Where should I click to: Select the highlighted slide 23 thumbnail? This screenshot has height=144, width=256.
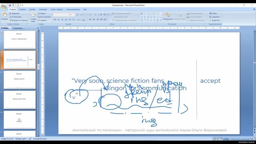[20, 60]
